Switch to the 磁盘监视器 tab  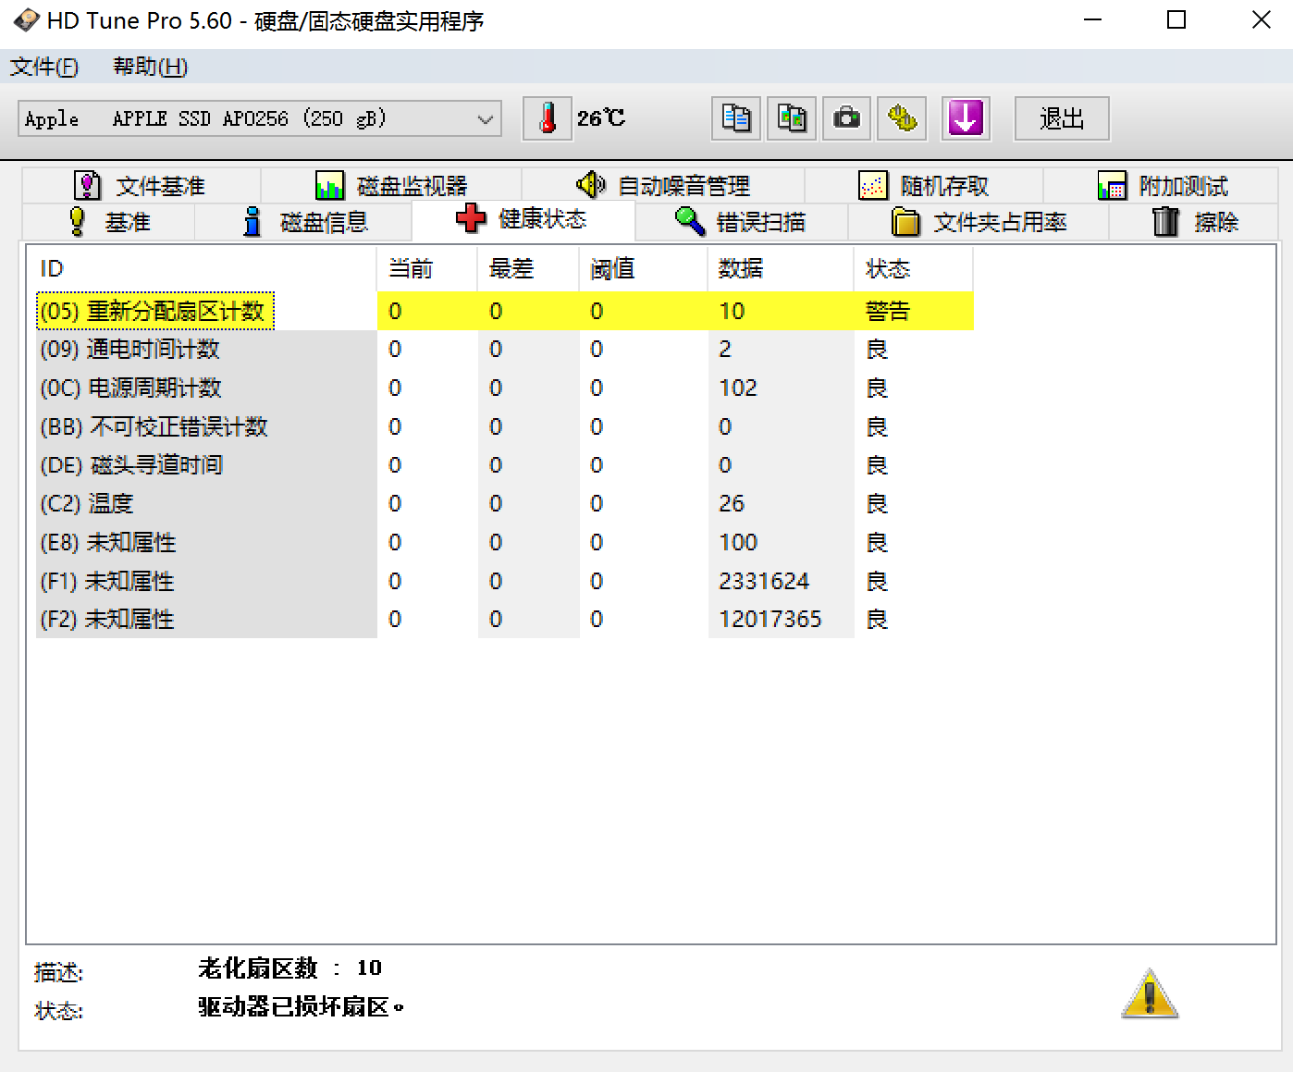[x=391, y=186]
